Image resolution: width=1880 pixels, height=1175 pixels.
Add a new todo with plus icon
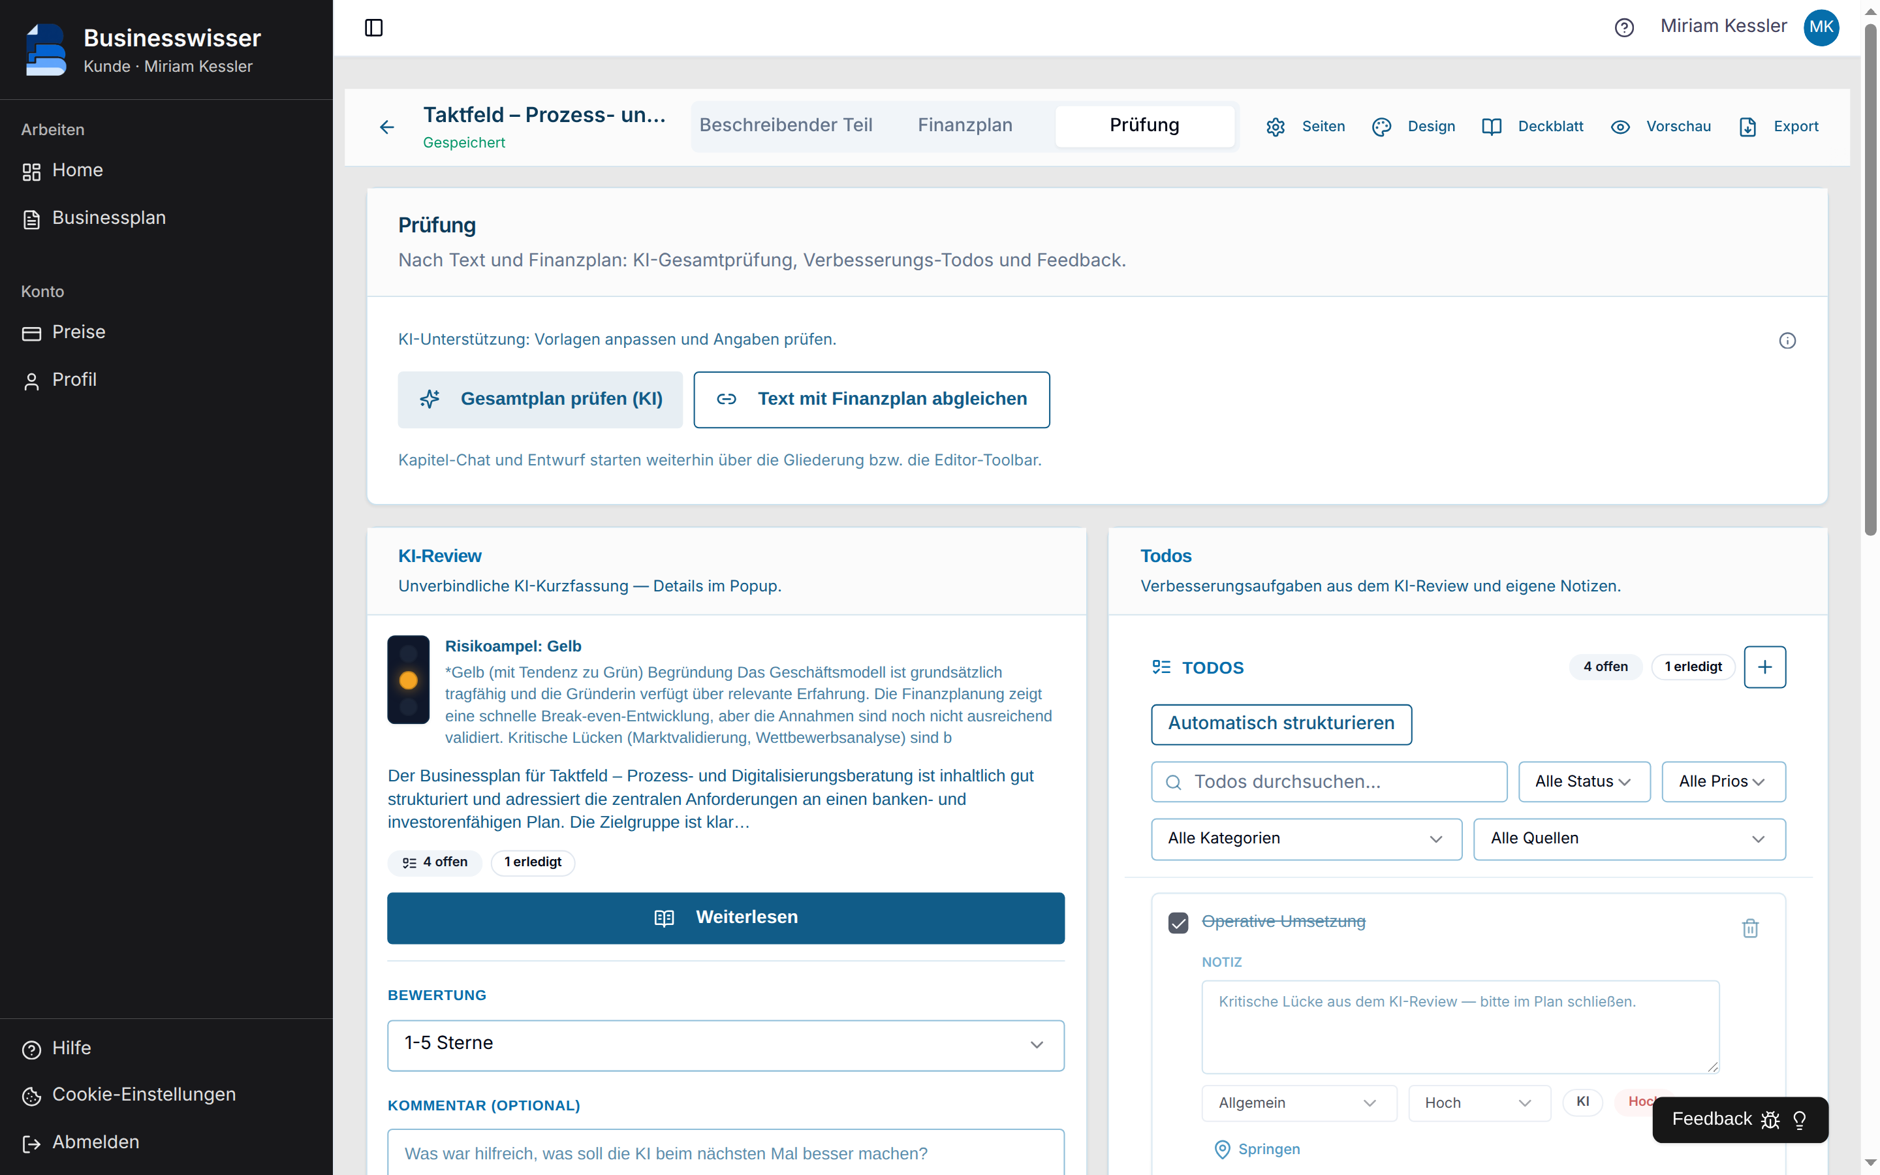[1764, 666]
